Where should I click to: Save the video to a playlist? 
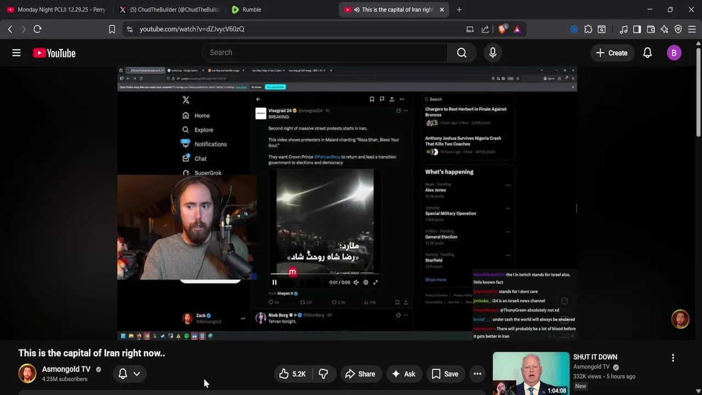(445, 374)
